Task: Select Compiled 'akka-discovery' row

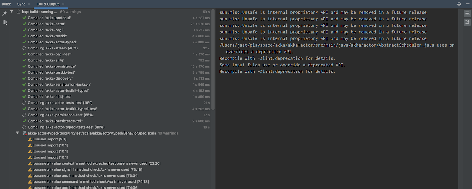Action: pos(110,78)
